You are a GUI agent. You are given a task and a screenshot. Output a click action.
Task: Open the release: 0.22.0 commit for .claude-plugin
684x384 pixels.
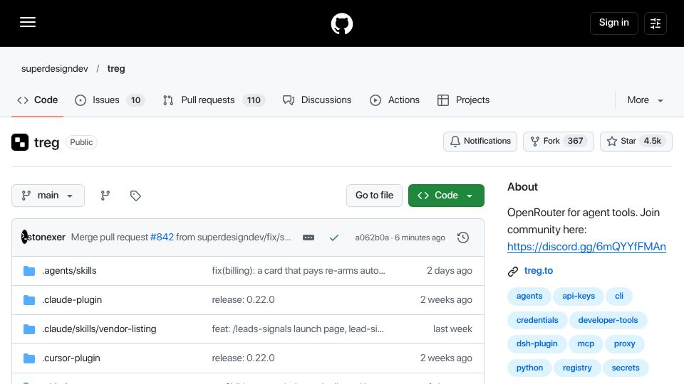243,300
